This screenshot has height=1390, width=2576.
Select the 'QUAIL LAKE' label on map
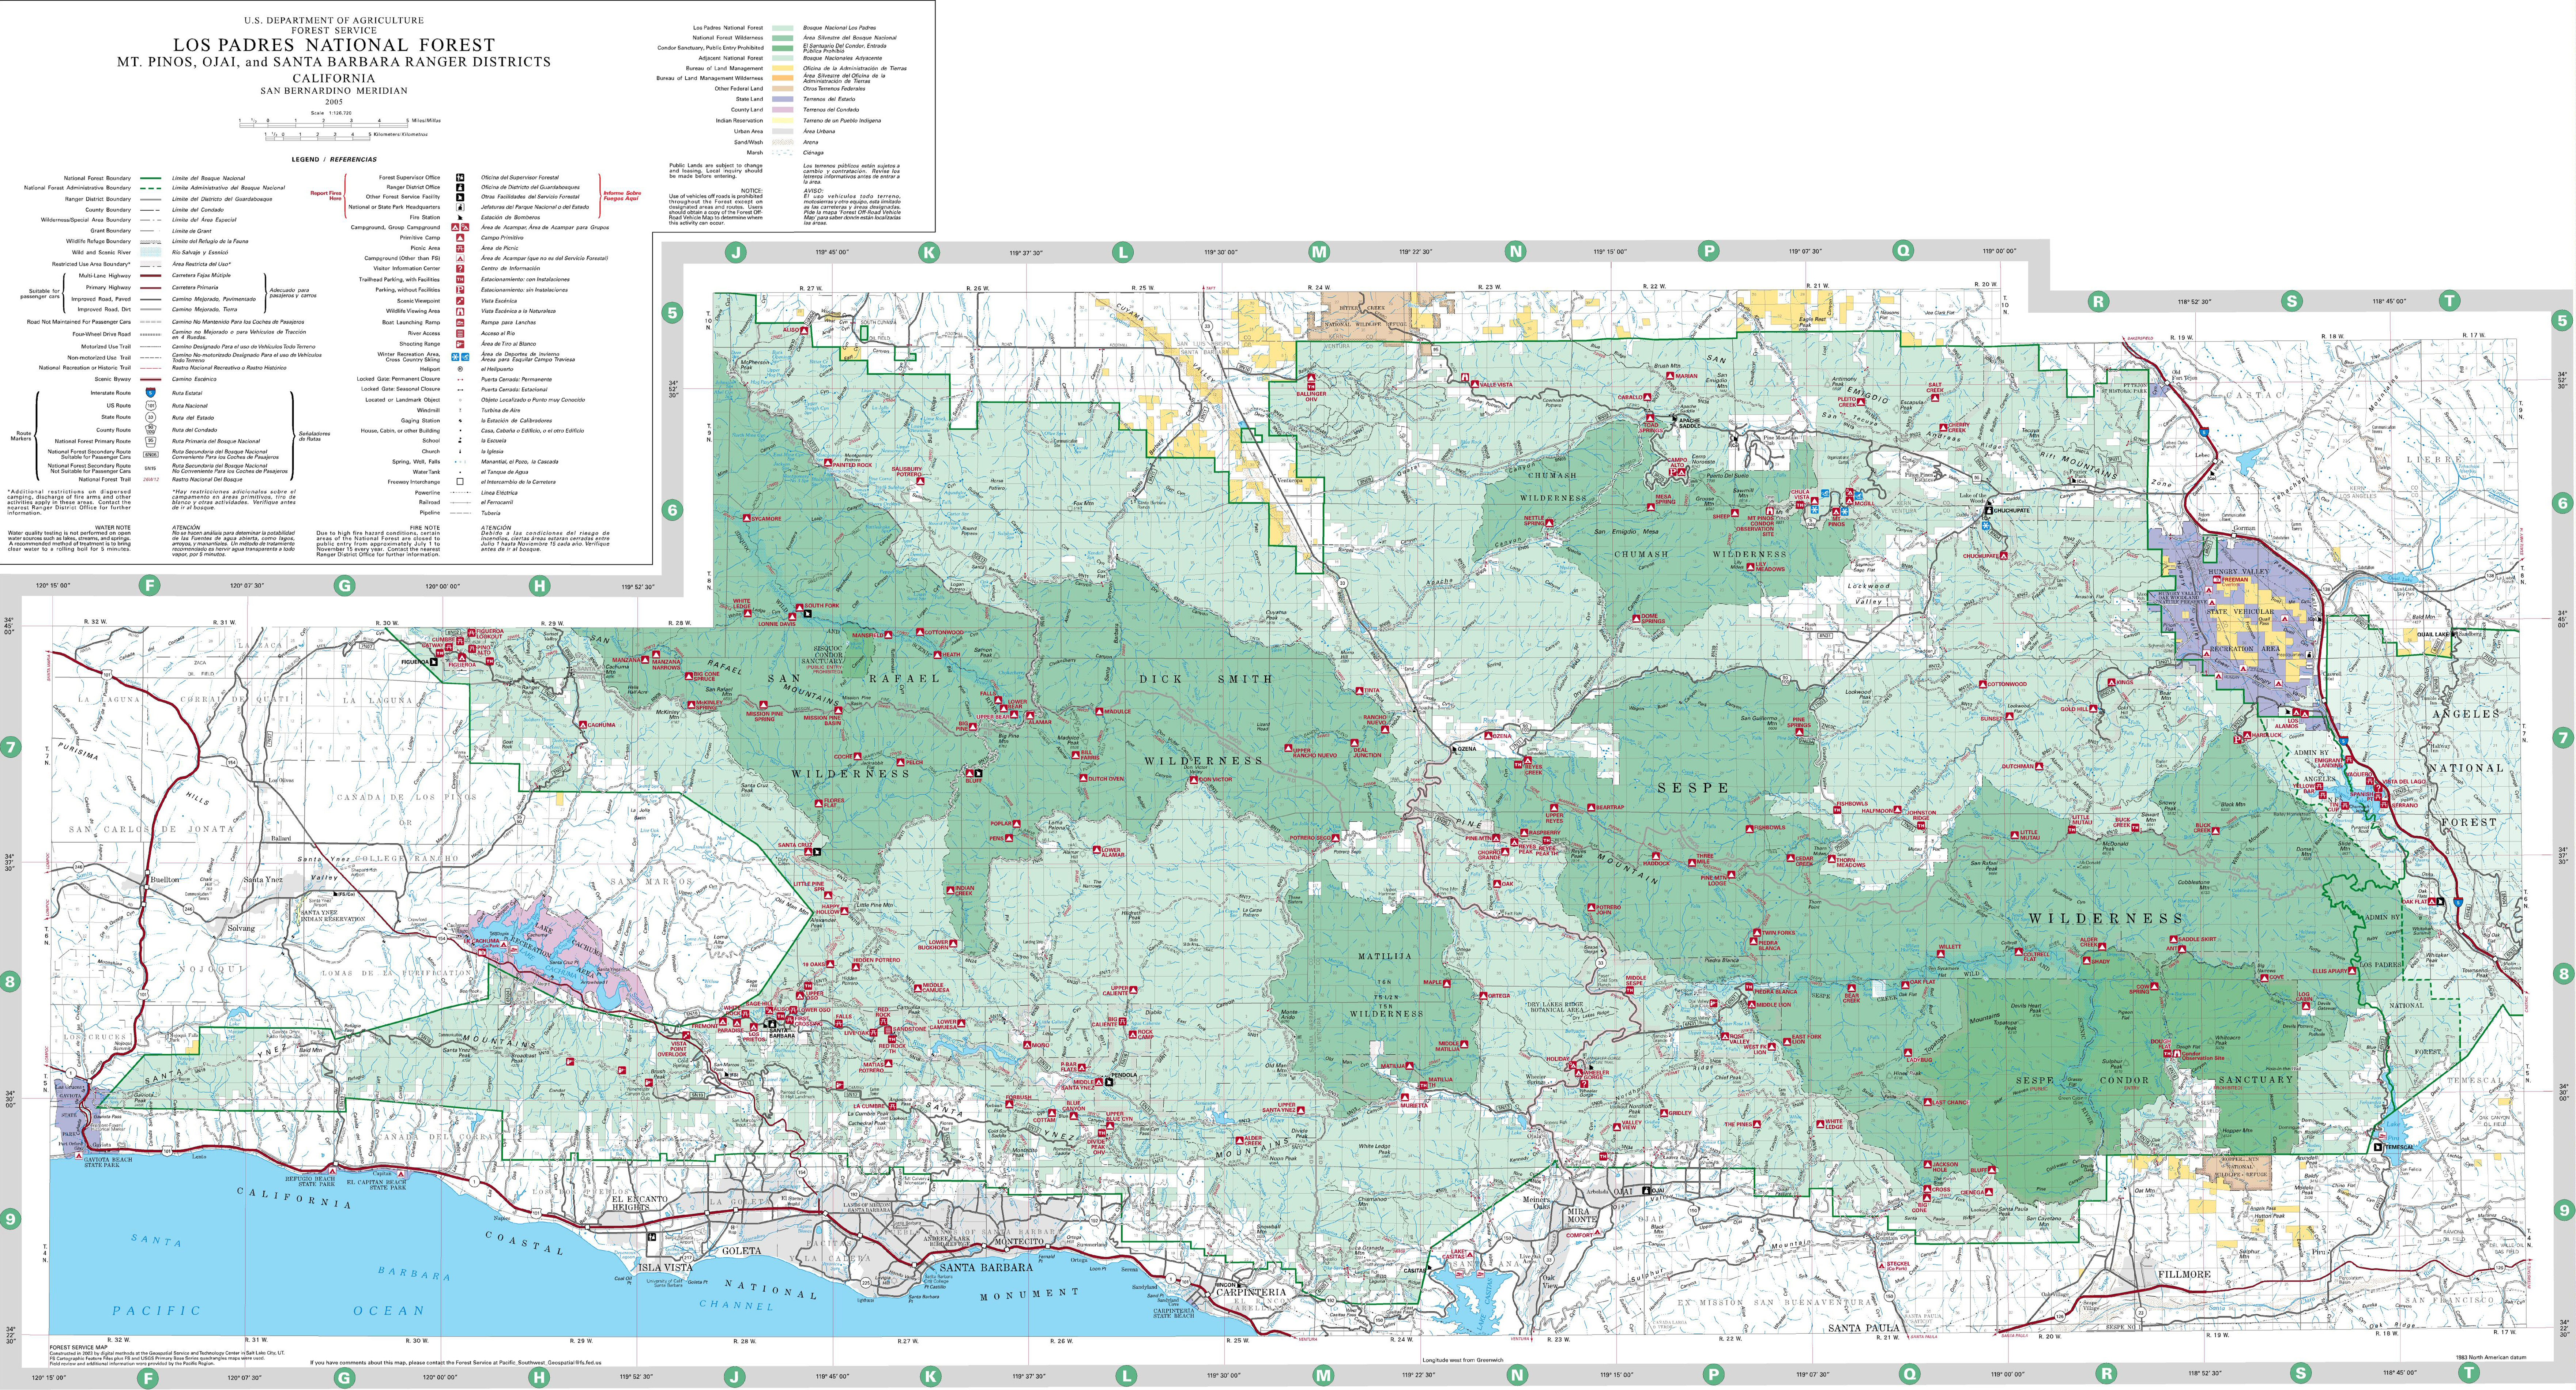(2433, 635)
